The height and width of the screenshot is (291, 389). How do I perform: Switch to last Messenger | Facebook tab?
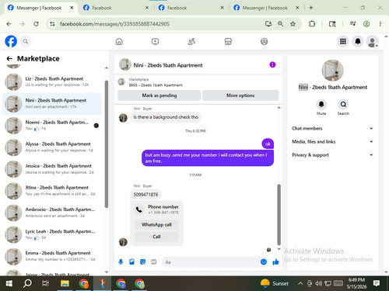pos(266,8)
